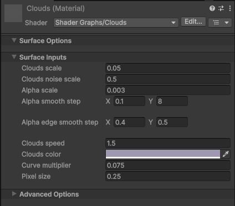Viewport: 235px width, 206px height.
Task: Open the Shader Graphs/Clouds shader dropdown
Action: coord(116,23)
